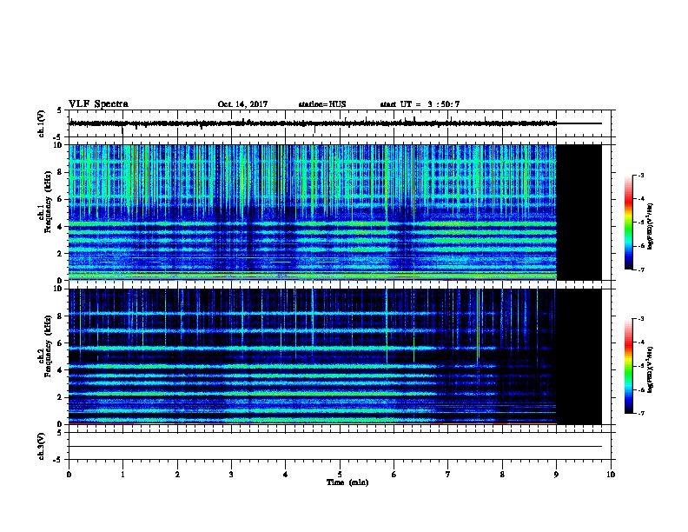The width and height of the screenshot is (688, 532).
Task: Select the ch.1 spectrogram color scale bar
Action: 629,223
